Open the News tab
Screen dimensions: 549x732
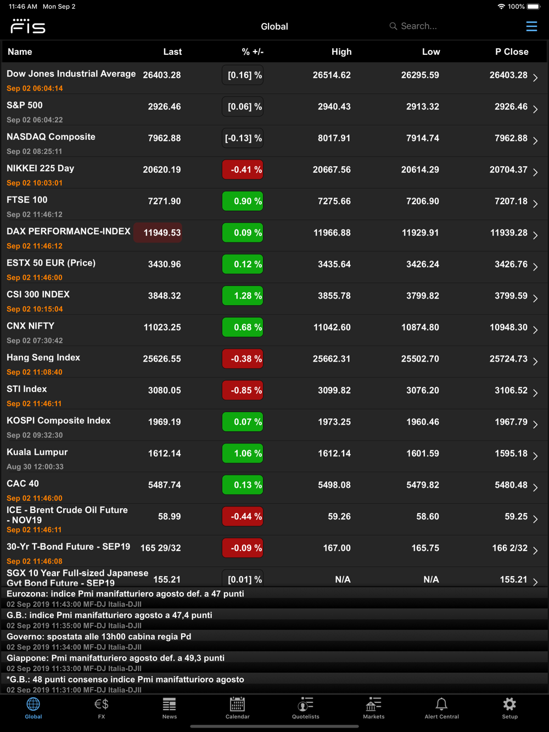click(x=170, y=708)
